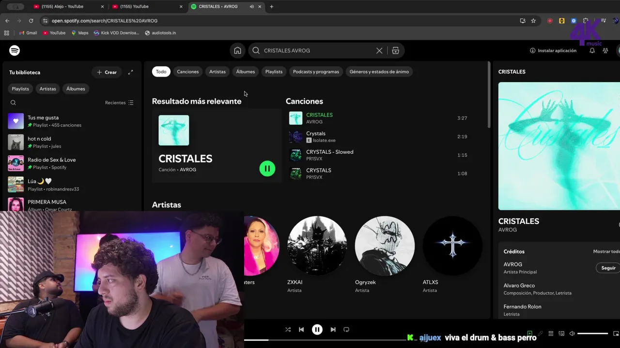
Task: Go back in Chrome
Action: [x=7, y=21]
